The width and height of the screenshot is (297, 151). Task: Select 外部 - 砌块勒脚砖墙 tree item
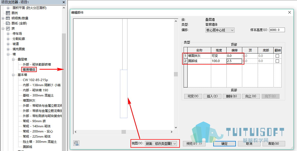click(x=37, y=65)
